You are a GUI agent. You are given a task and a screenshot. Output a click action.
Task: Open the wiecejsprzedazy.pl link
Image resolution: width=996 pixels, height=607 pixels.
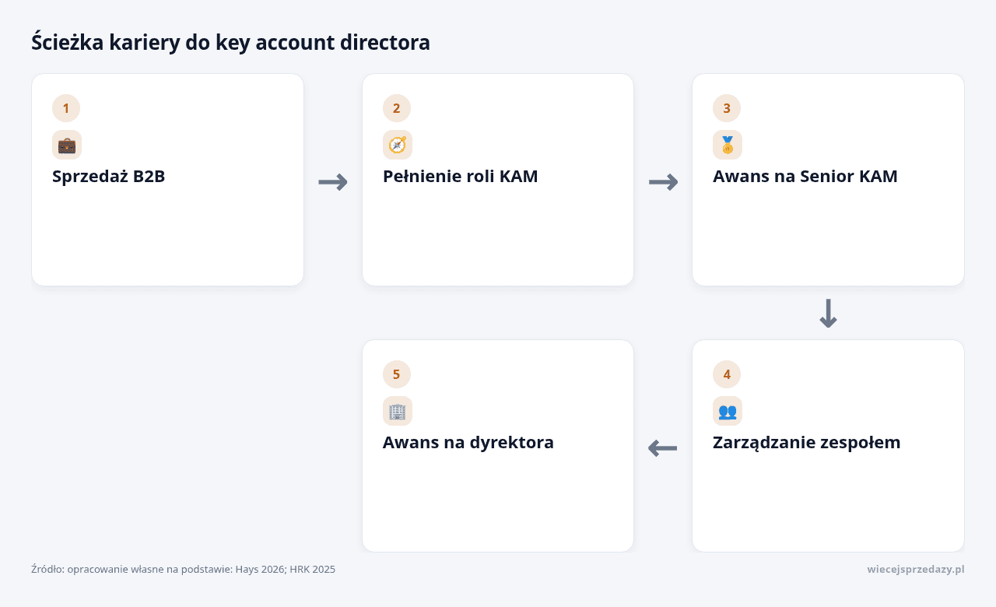coord(916,570)
